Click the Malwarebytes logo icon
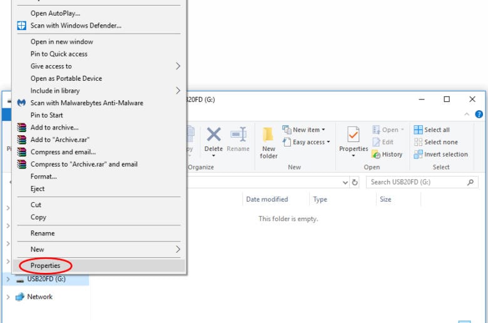The image size is (488, 323). pyautogui.click(x=21, y=103)
